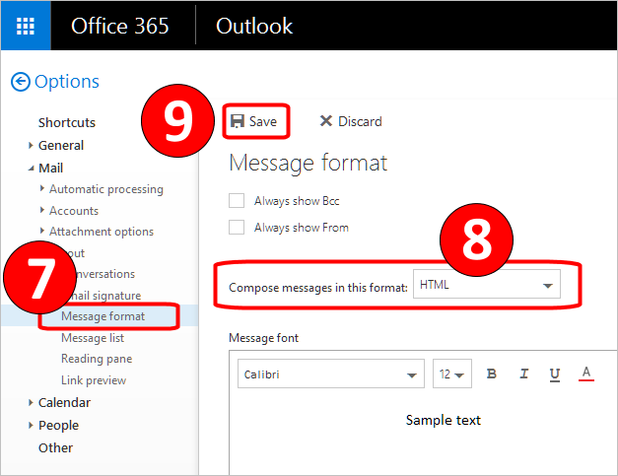Select the Mail text label

[51, 169]
